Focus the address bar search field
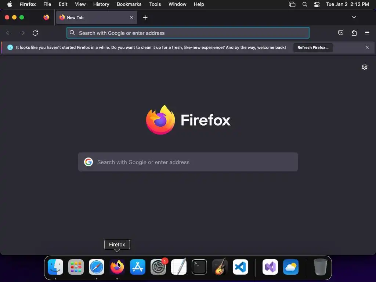The width and height of the screenshot is (376, 282). (x=188, y=33)
